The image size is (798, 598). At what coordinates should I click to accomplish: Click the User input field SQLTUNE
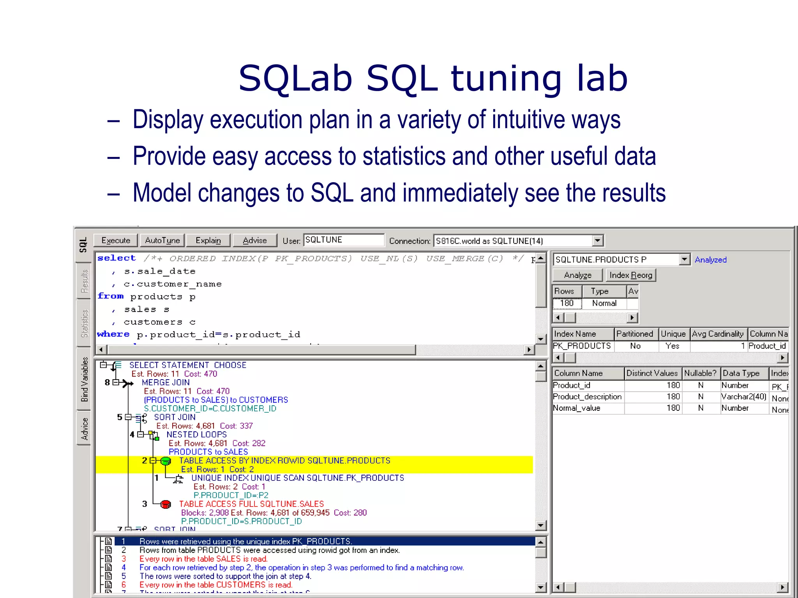click(344, 240)
